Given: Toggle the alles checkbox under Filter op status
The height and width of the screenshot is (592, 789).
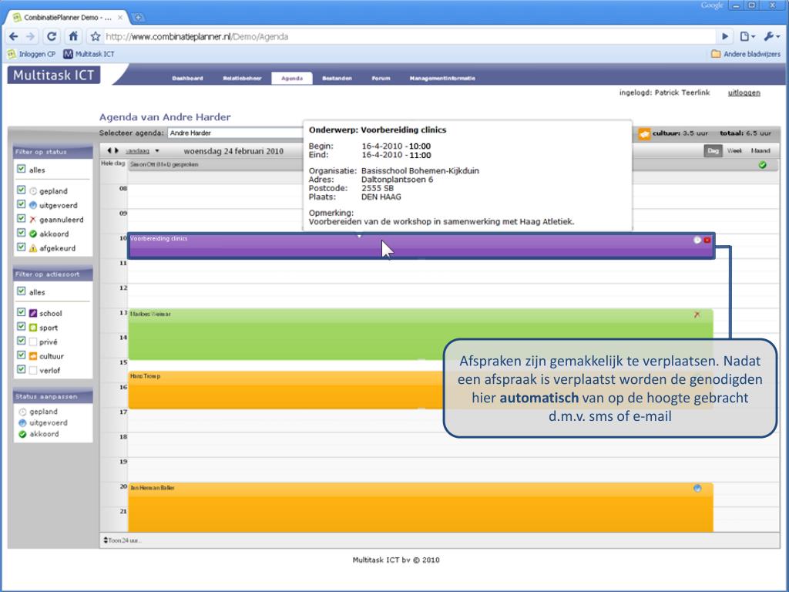Looking at the screenshot, I should 21,169.
